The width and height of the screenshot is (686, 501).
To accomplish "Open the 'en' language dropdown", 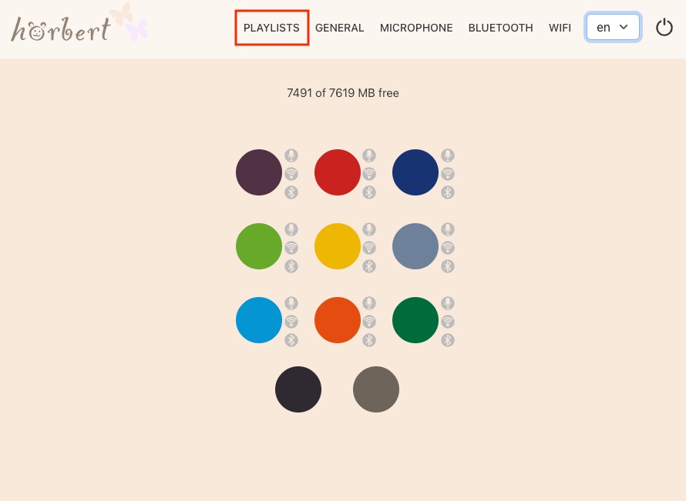I will point(613,28).
